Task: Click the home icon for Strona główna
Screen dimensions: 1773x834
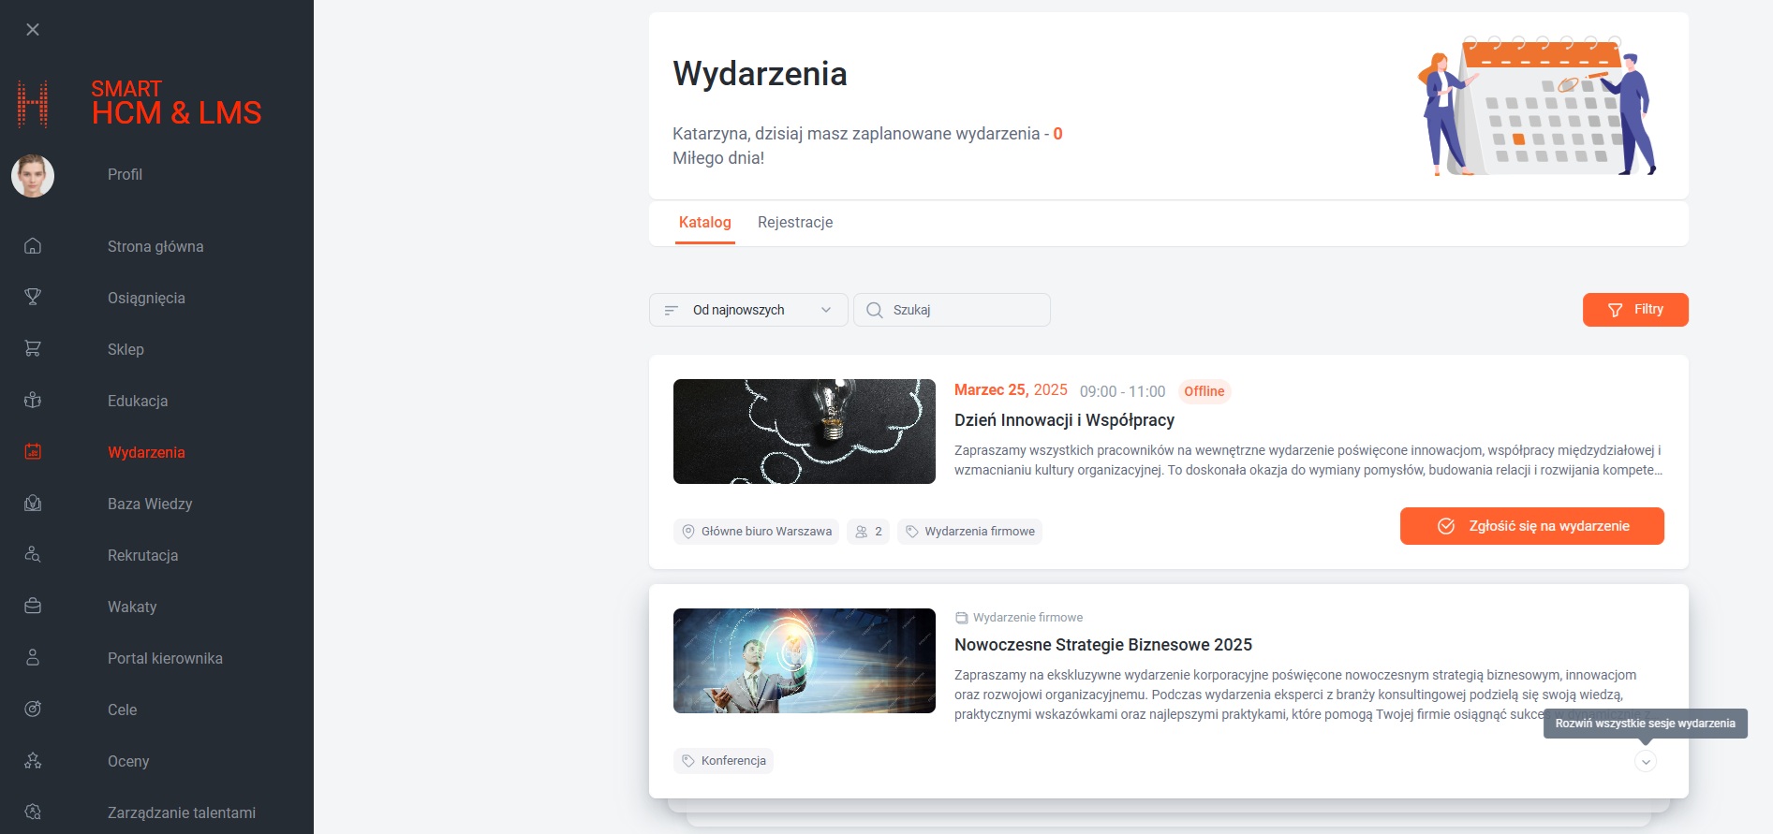Action: click(33, 246)
